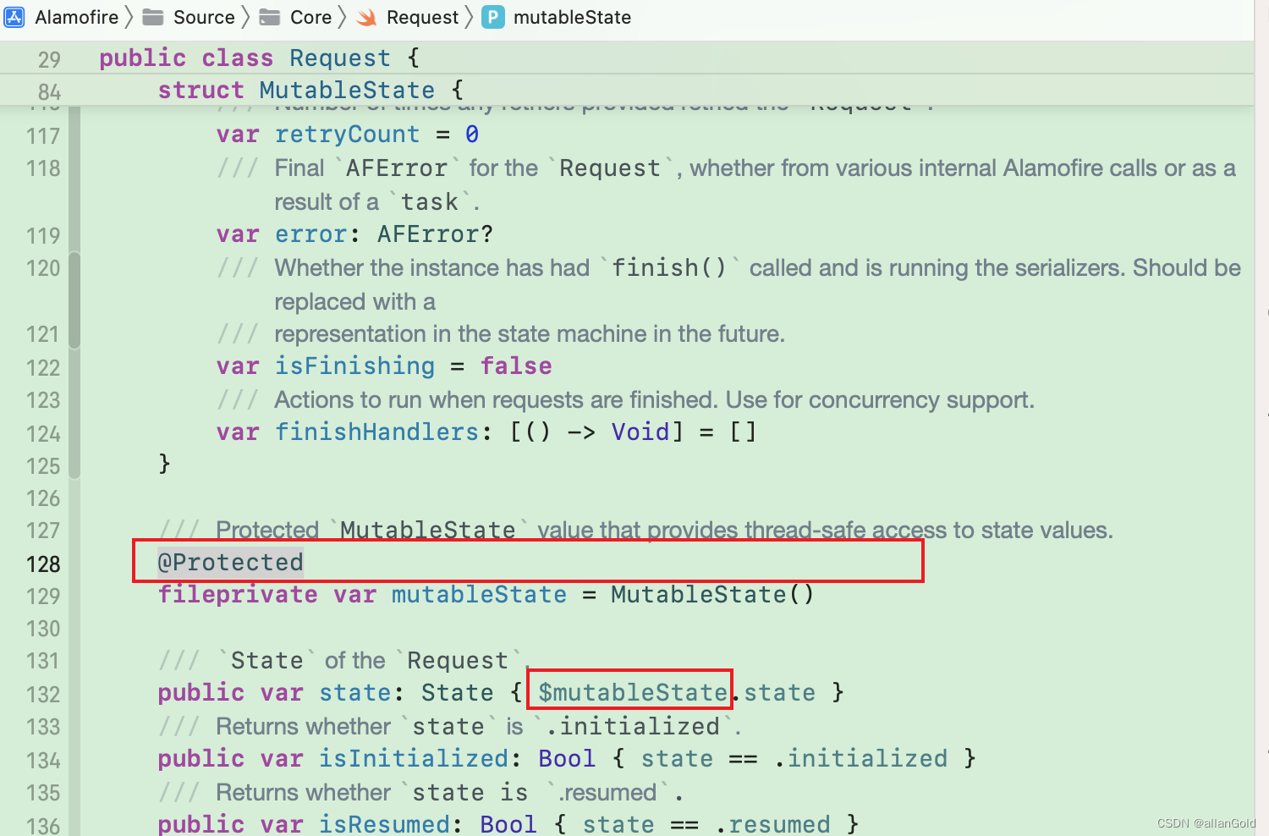Click 'MutableState' struct name on line 84
The width and height of the screenshot is (1269, 836).
pyautogui.click(x=347, y=90)
